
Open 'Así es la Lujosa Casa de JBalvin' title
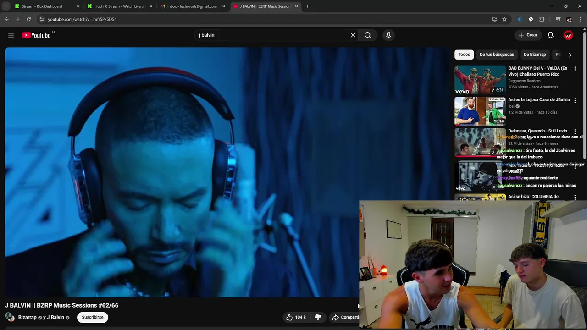click(539, 99)
